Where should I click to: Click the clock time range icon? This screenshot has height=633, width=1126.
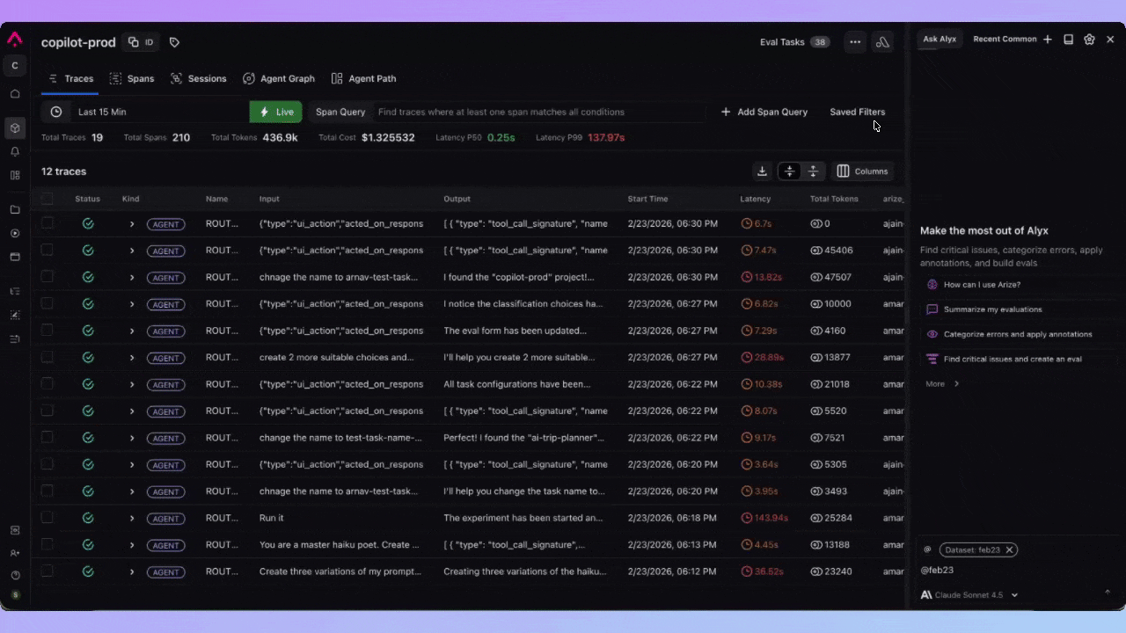click(x=56, y=112)
